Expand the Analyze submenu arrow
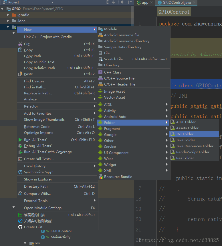 (95, 99)
